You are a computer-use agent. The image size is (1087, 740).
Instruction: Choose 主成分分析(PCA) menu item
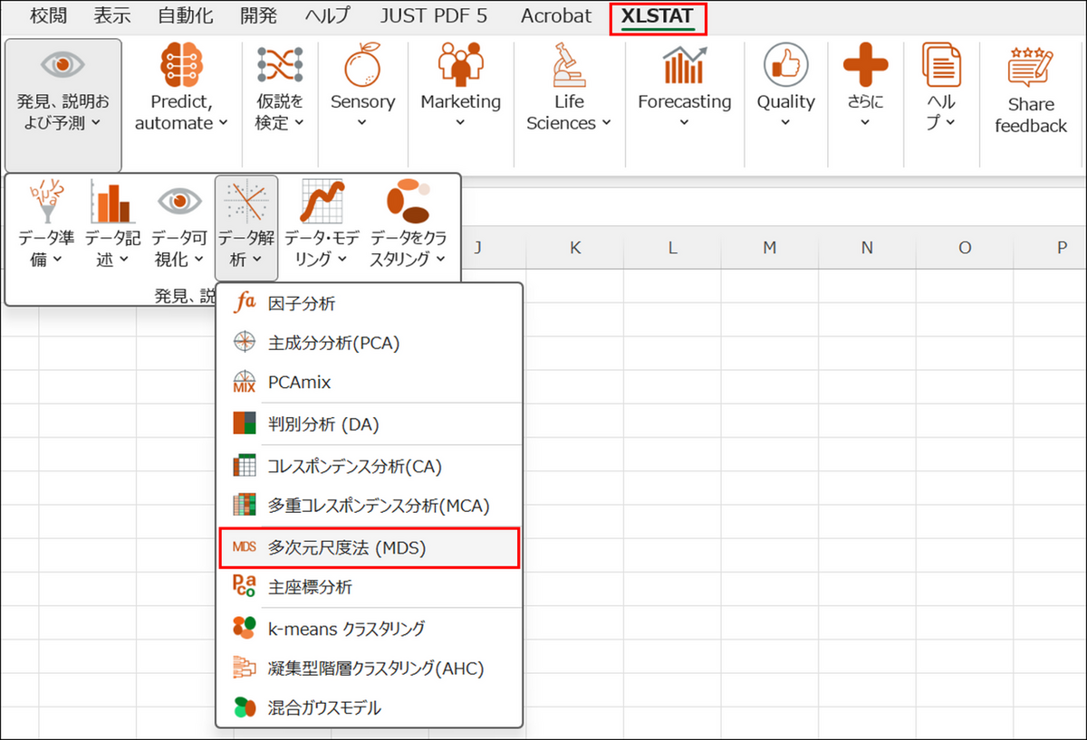coord(333,343)
